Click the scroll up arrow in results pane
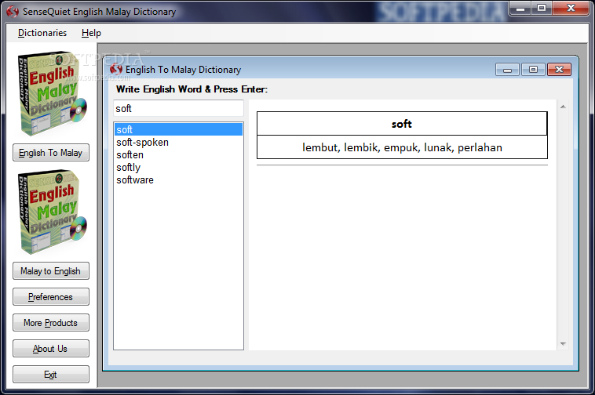The width and height of the screenshot is (595, 395). pyautogui.click(x=563, y=107)
